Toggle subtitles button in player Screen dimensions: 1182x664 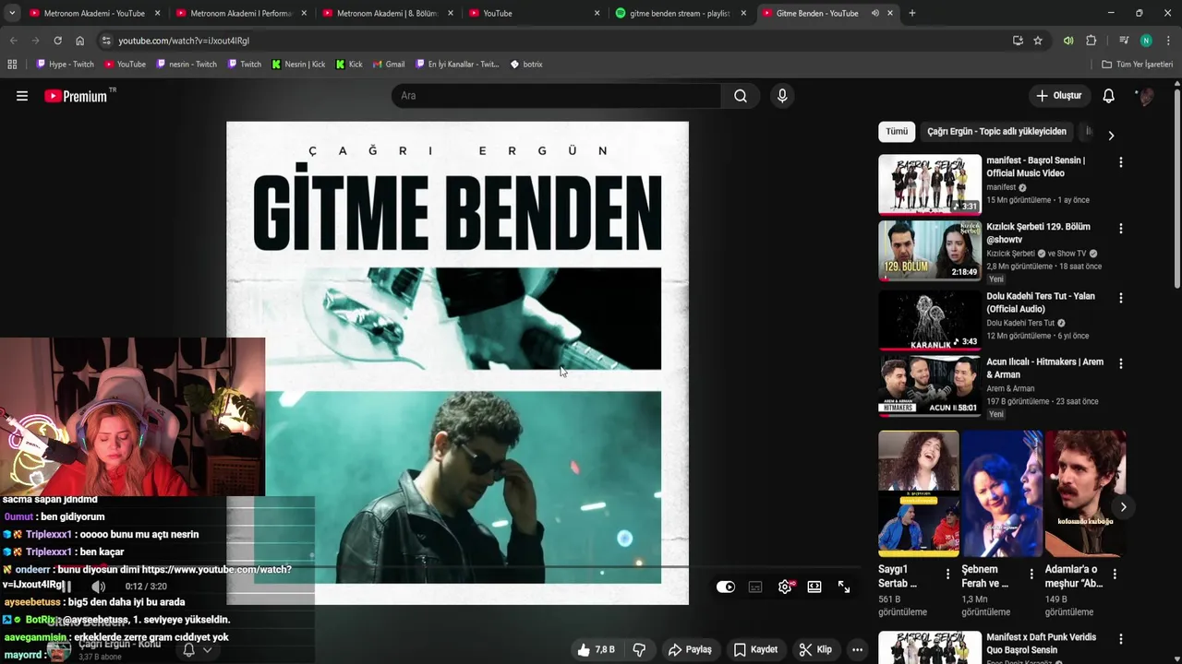point(755,587)
